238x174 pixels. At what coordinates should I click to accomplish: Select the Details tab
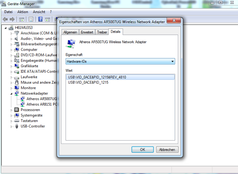pos(116,32)
